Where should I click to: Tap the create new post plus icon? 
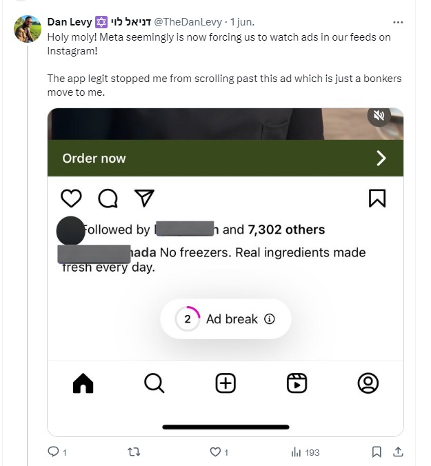[225, 383]
